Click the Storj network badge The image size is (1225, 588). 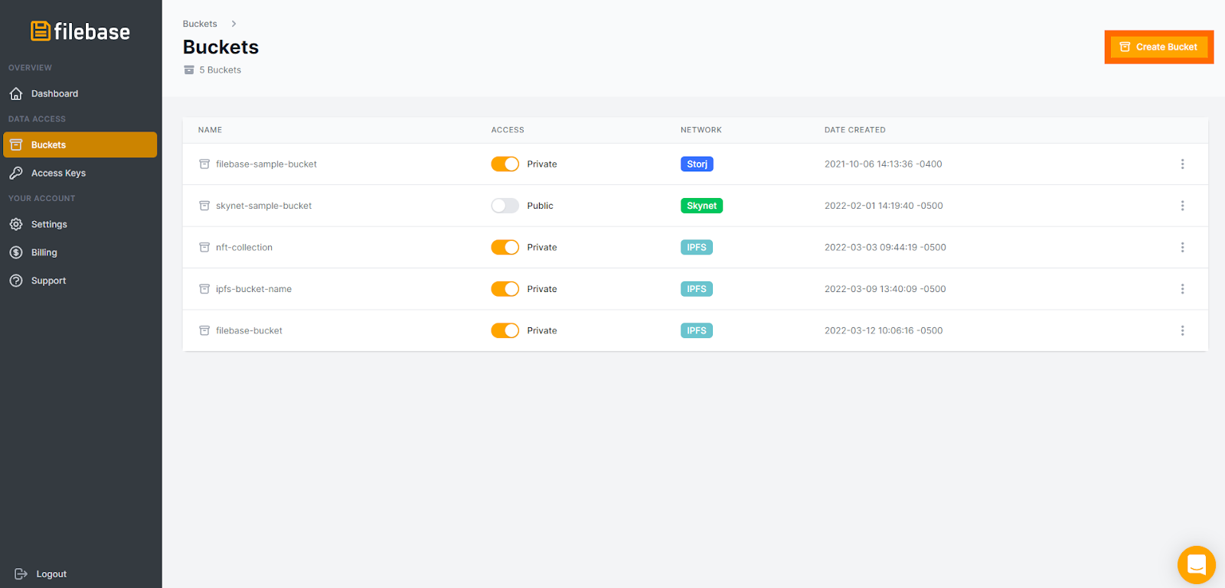pyautogui.click(x=697, y=164)
